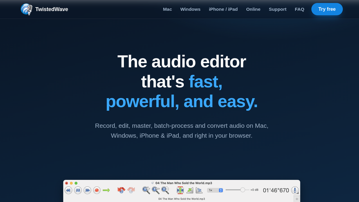
Task: Open the Online navigation item
Action: [x=253, y=9]
